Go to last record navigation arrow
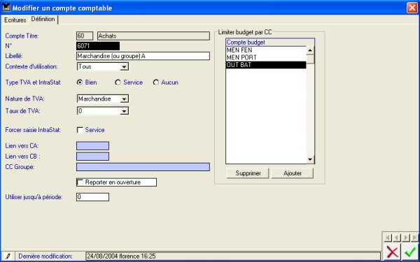420x262 pixels. point(414,238)
